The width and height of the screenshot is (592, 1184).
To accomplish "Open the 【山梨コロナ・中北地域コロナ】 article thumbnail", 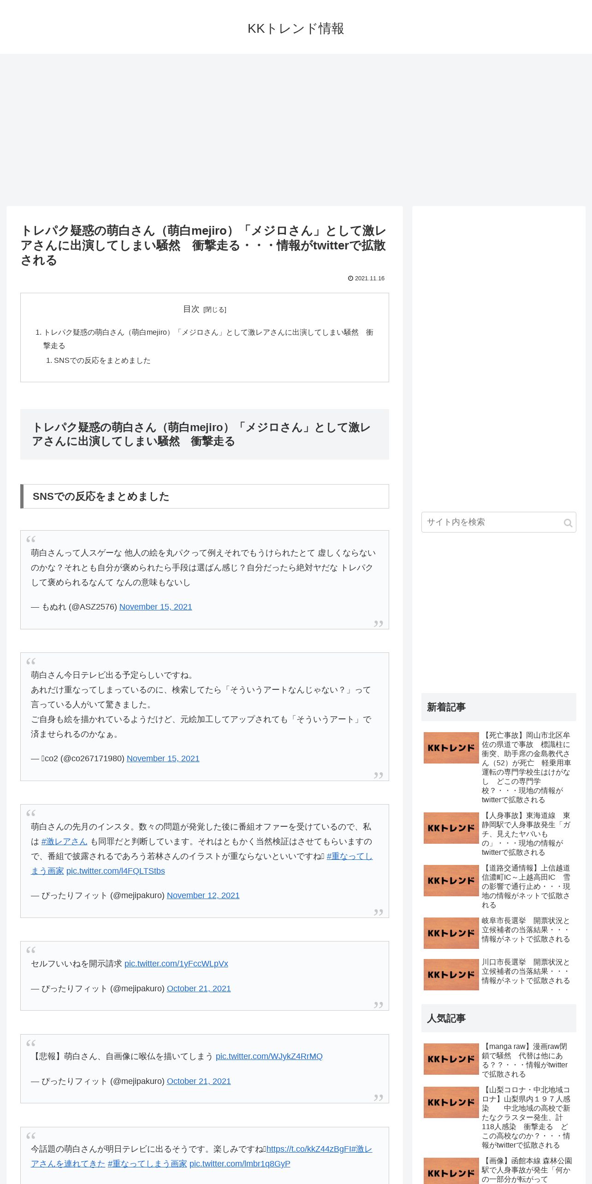I will pyautogui.click(x=451, y=1102).
